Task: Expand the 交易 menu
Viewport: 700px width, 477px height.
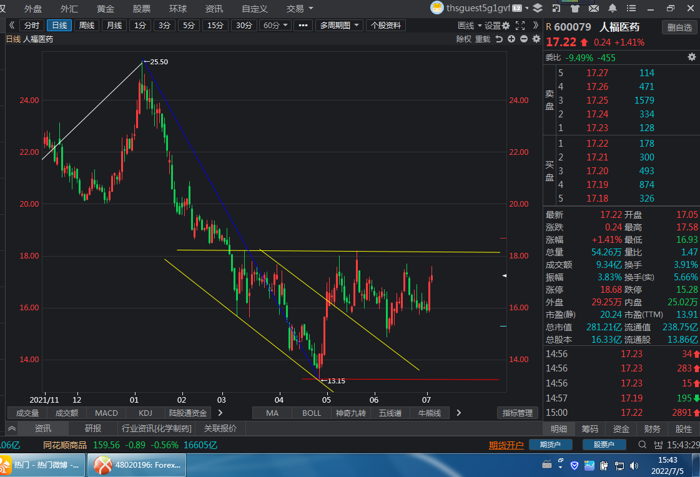Action: coord(300,9)
